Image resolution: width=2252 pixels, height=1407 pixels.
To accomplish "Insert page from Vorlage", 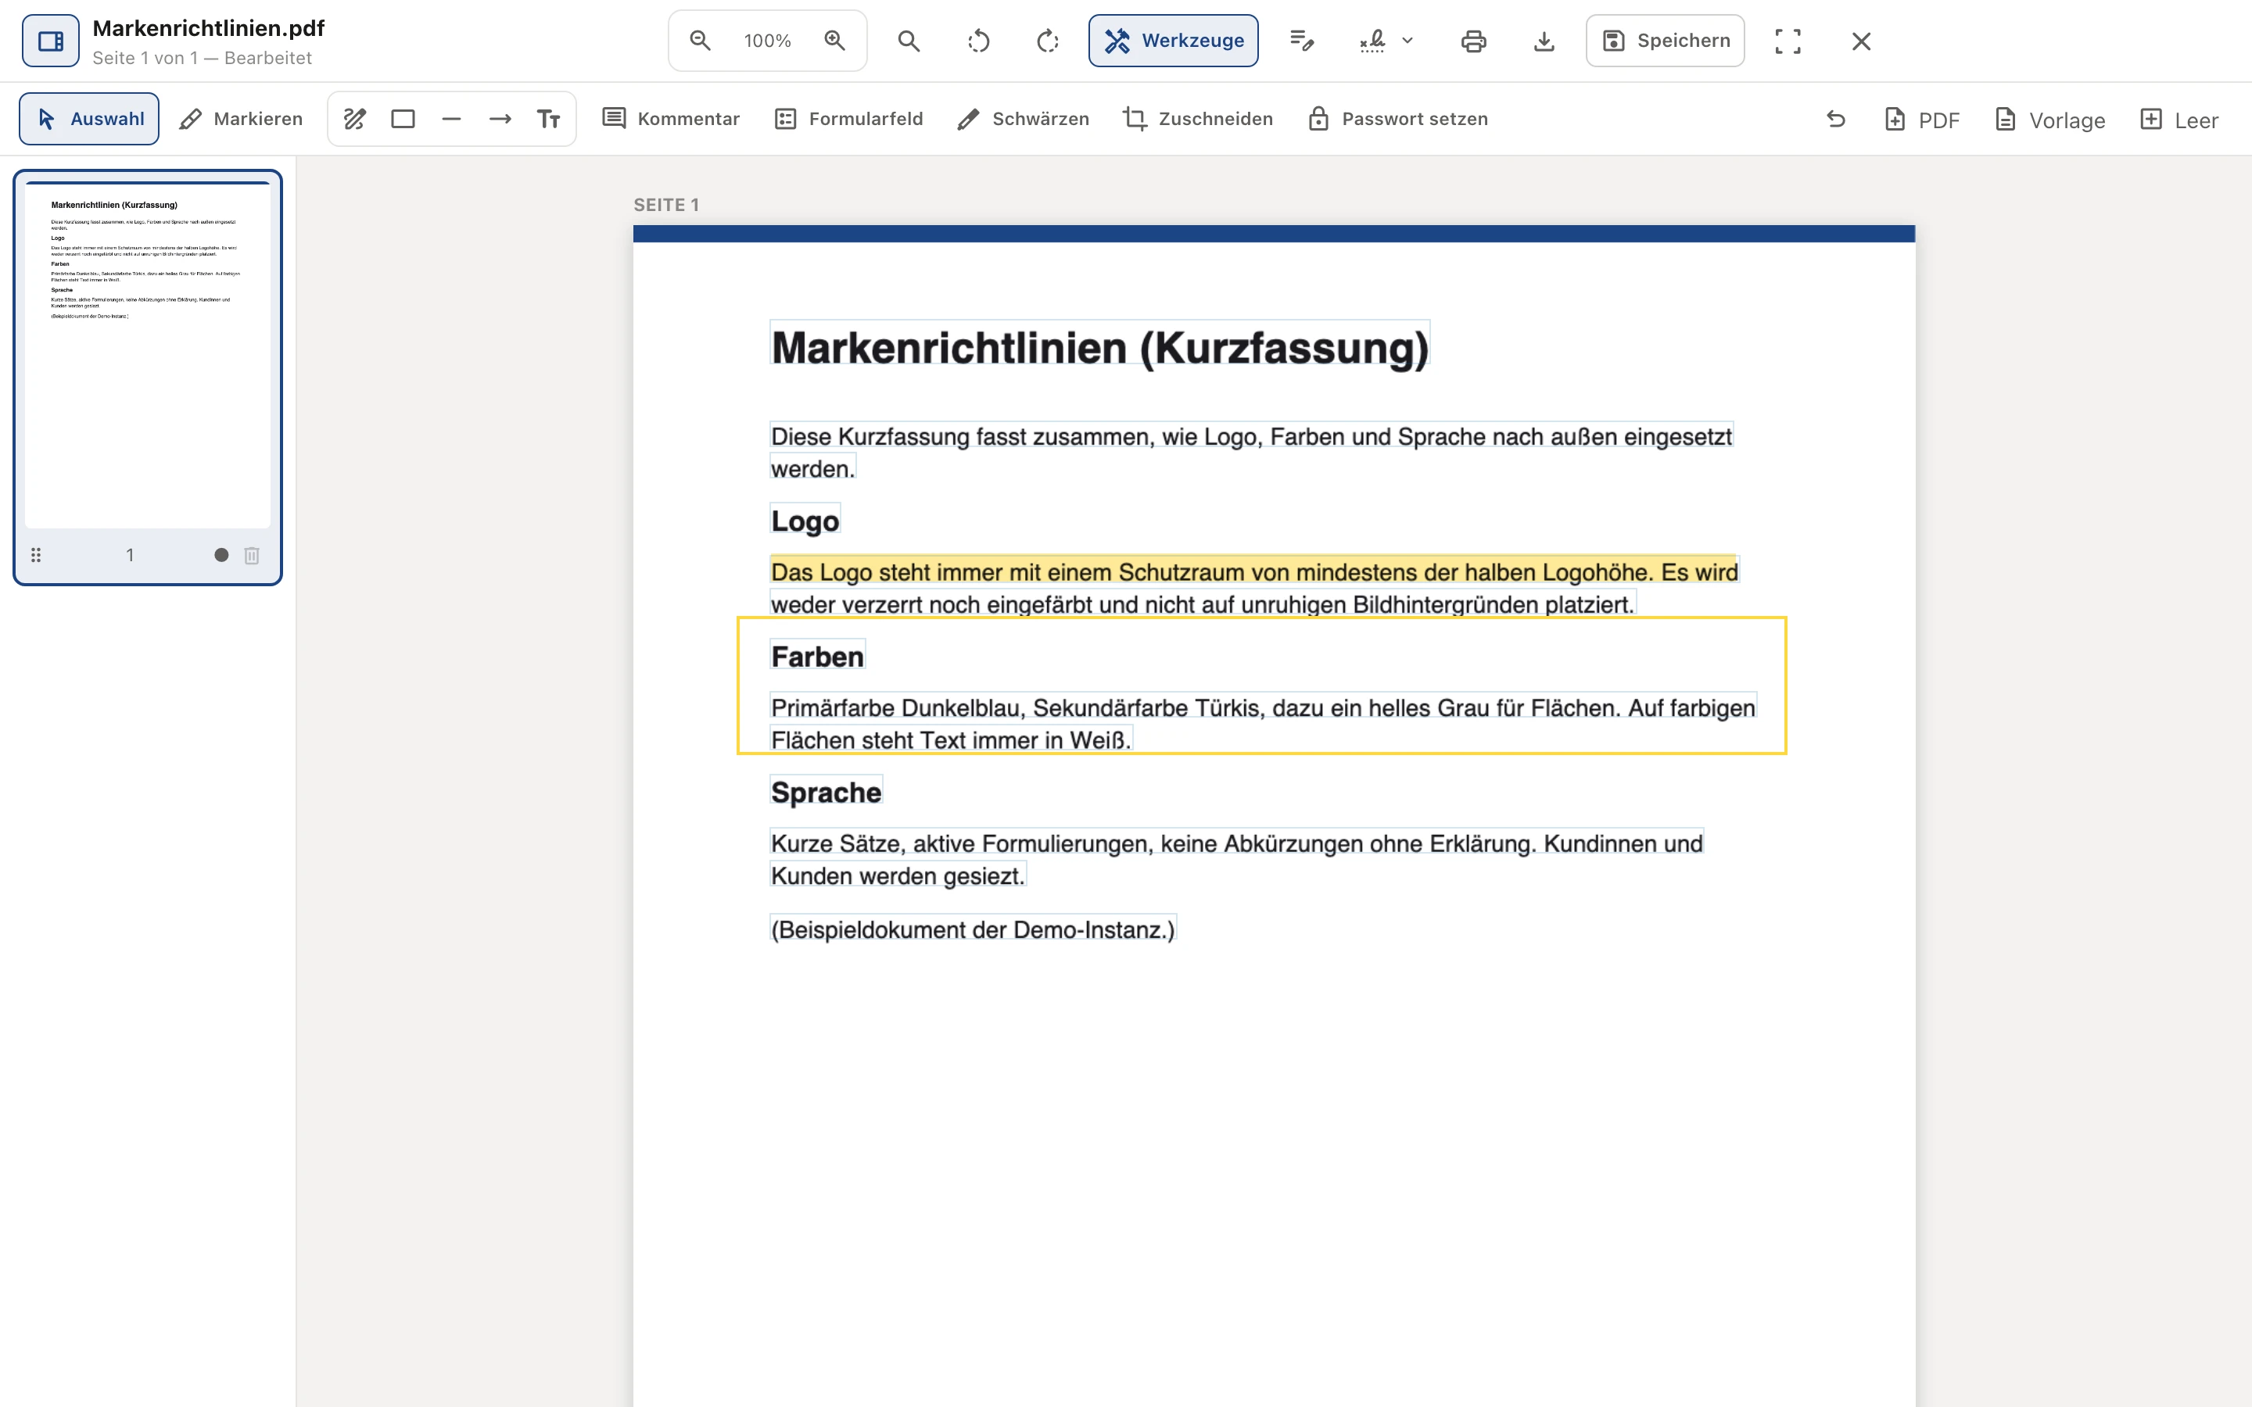I will [x=2050, y=120].
